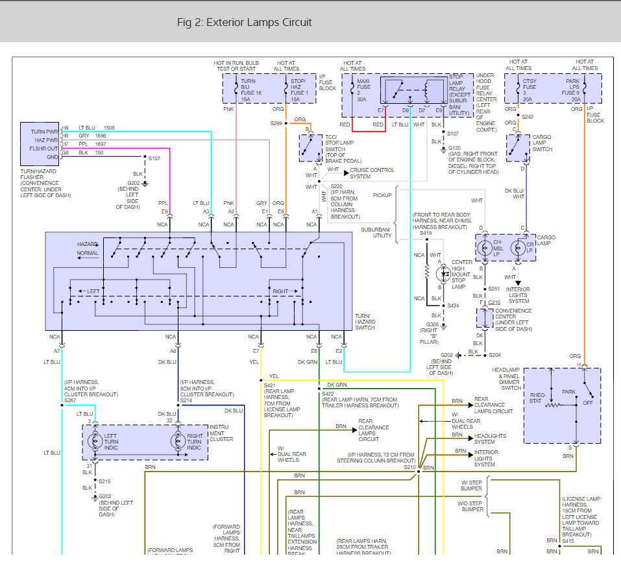Click the 'HOT IN RUN, BULB TEST OR START' label
Image resolution: width=621 pixels, height=565 pixels.
coord(236,66)
